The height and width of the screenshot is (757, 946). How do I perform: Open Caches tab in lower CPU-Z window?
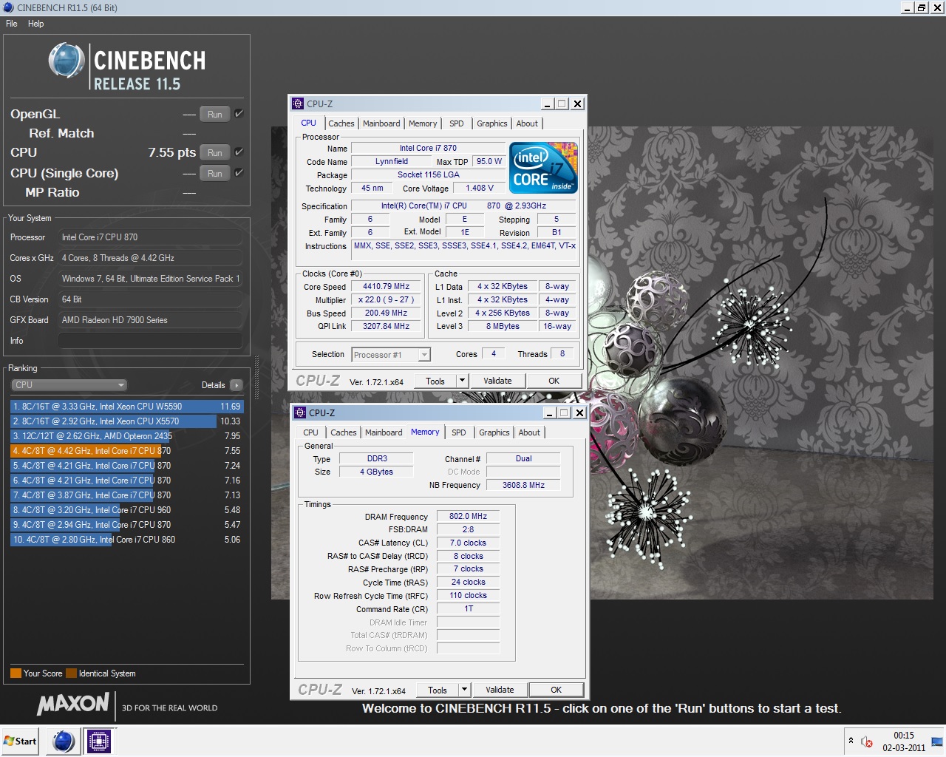pos(344,432)
